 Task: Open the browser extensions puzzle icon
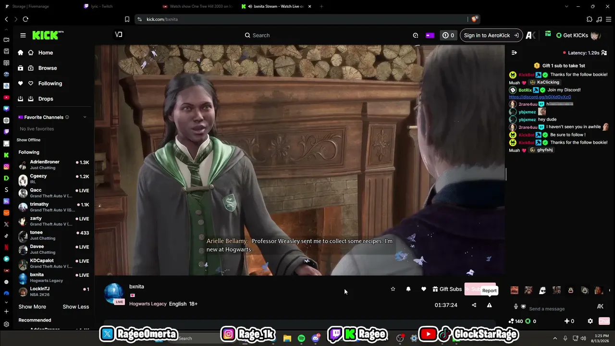(590, 19)
